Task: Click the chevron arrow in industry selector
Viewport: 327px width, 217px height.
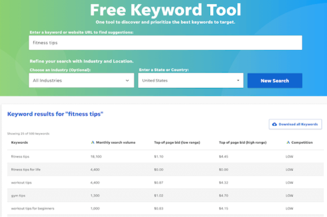Action: [127, 81]
